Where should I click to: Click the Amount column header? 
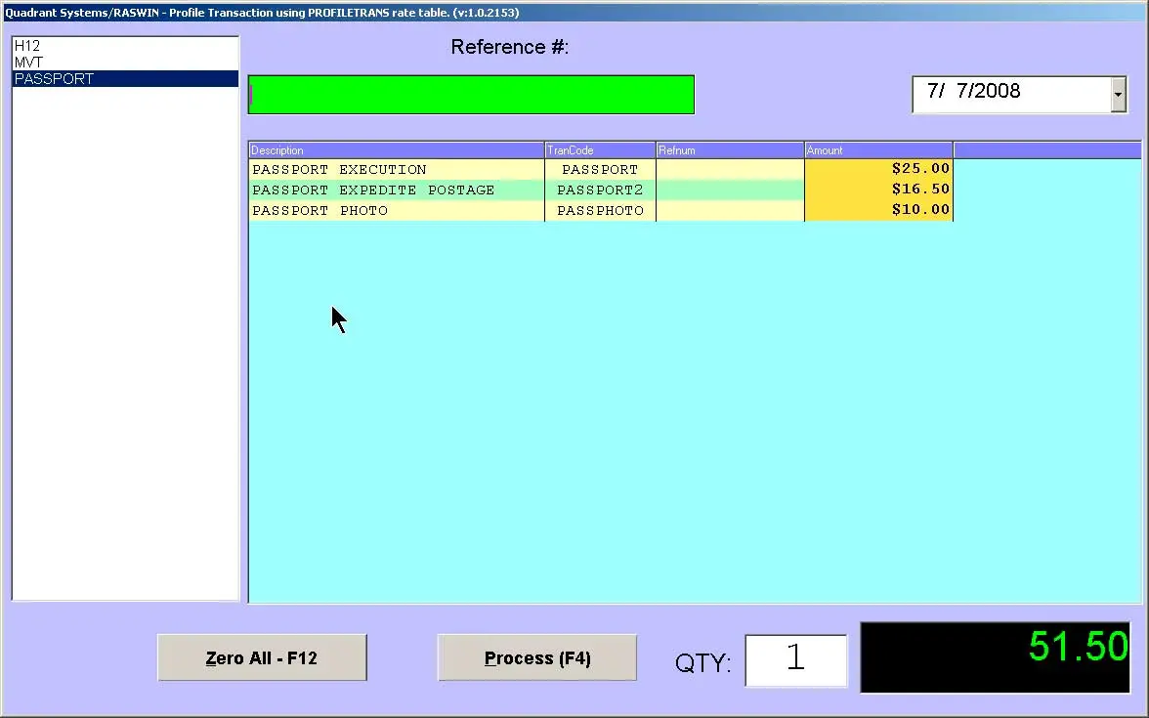pyautogui.click(x=877, y=149)
